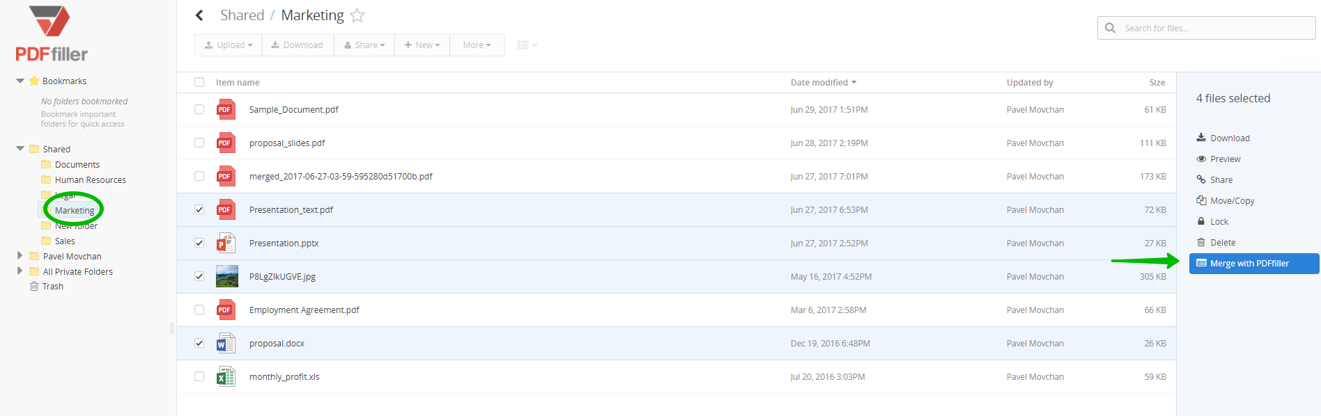Image resolution: width=1321 pixels, height=416 pixels.
Task: Check the Sample_Document.pdf checkbox
Action: pyautogui.click(x=199, y=109)
